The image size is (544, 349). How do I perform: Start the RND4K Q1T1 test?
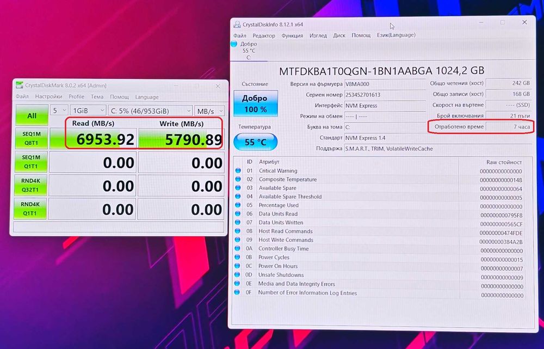30,209
